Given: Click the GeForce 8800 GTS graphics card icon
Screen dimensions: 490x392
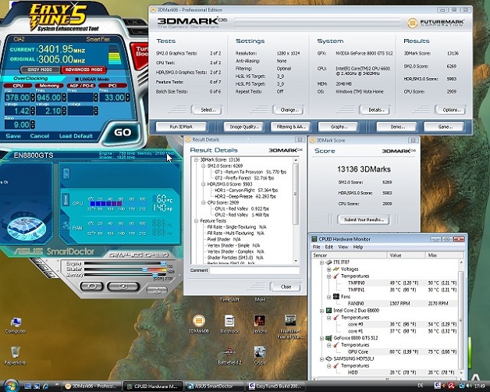Looking at the screenshot, I should pos(328,338).
